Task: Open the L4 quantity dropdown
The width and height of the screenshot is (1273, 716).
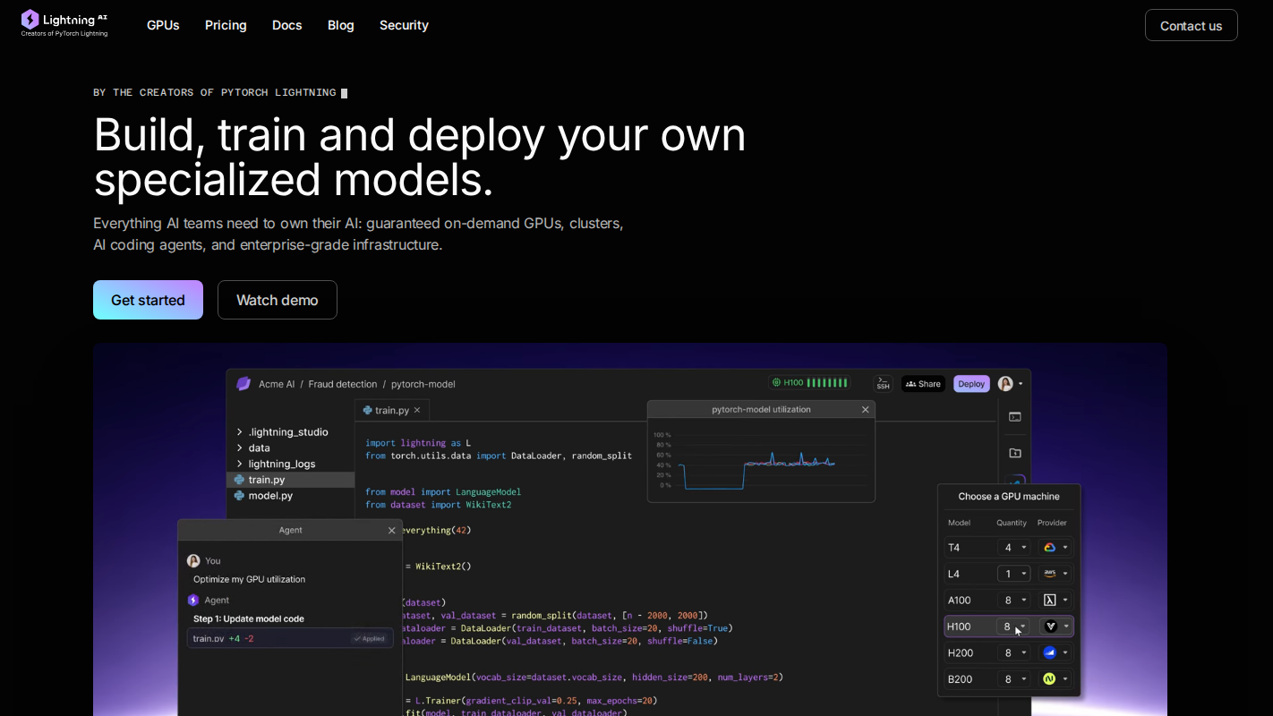Action: click(x=1014, y=574)
